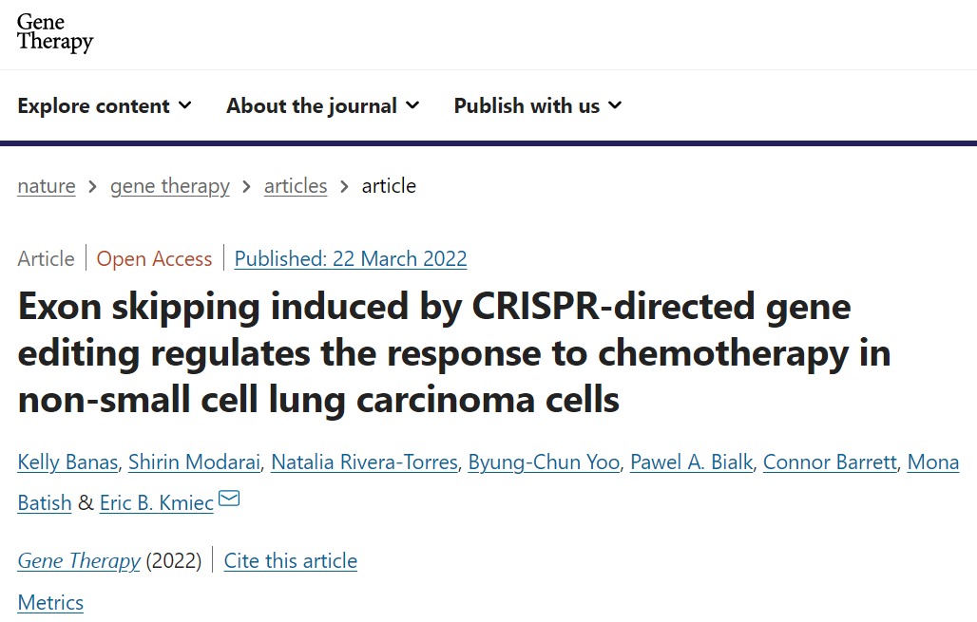Go to the nature breadcrumb link

pyautogui.click(x=47, y=186)
